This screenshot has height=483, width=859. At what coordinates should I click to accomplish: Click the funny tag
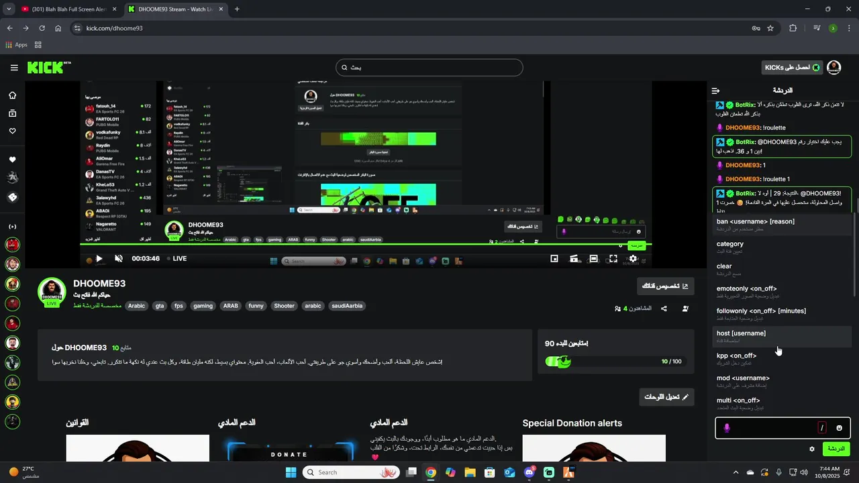tap(256, 306)
